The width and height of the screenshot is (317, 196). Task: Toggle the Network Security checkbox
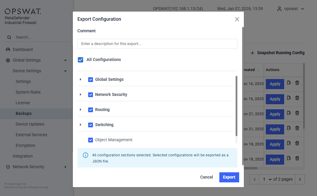pos(91,95)
